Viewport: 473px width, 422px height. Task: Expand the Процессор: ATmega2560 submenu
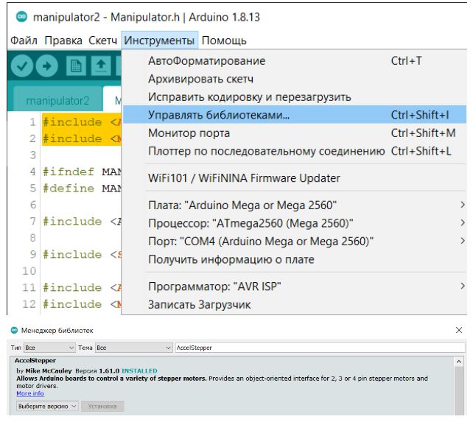(294, 223)
